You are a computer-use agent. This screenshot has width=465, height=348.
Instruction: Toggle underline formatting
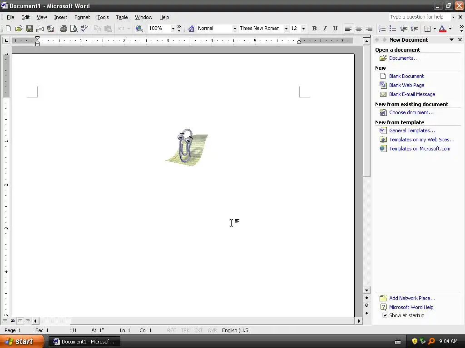[x=335, y=29]
